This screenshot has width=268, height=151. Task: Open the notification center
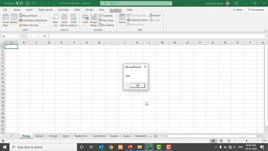(x=262, y=147)
